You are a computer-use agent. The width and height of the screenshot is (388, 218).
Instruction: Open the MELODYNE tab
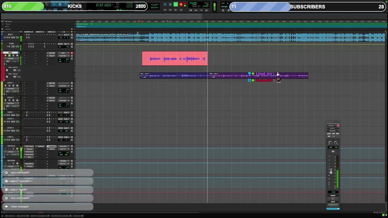click(x=22, y=216)
